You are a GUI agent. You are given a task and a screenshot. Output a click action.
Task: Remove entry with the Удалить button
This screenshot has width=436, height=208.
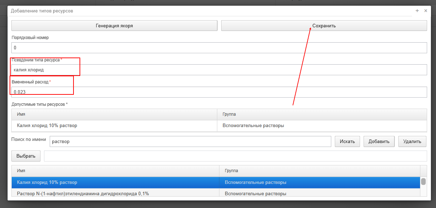coord(412,141)
